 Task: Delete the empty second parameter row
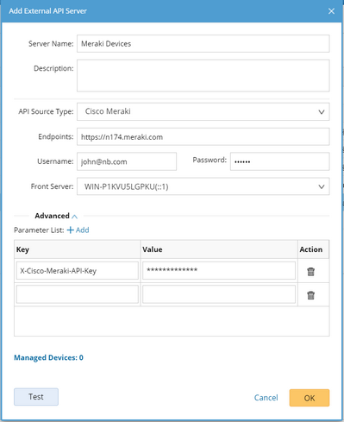click(310, 295)
